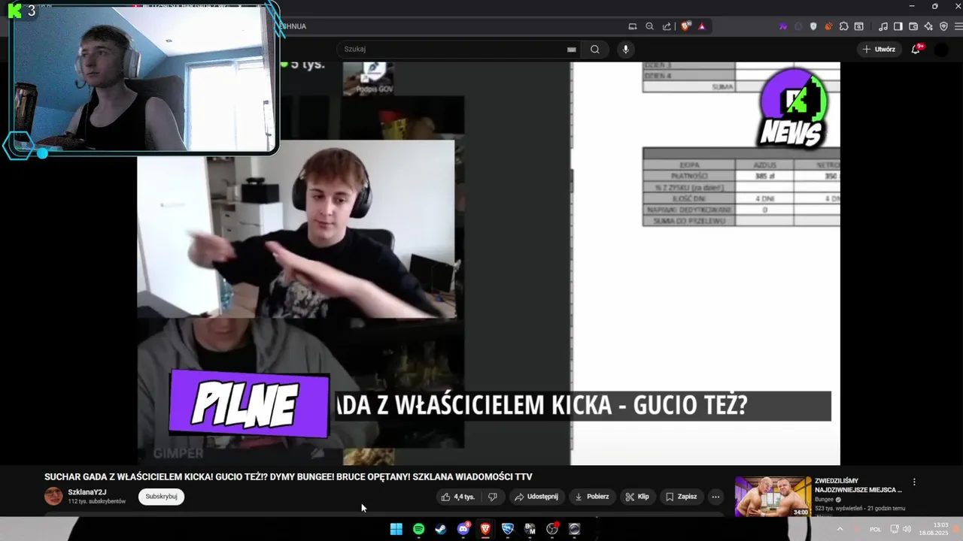Click the purple 7tv extension icon

(x=783, y=26)
